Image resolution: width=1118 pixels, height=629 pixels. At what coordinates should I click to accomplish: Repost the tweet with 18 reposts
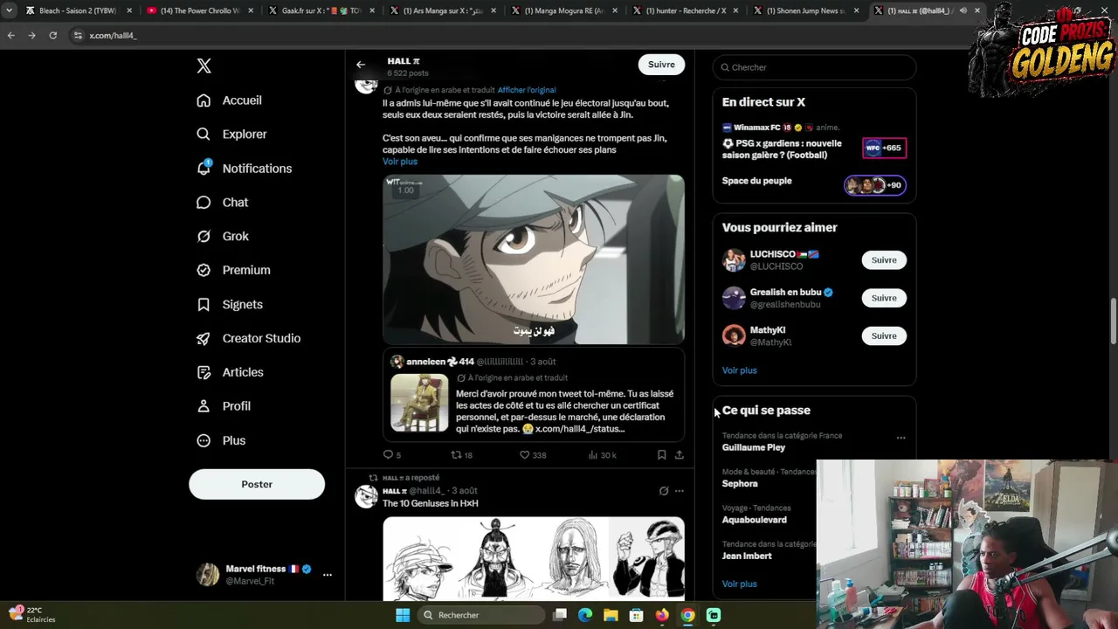click(461, 455)
